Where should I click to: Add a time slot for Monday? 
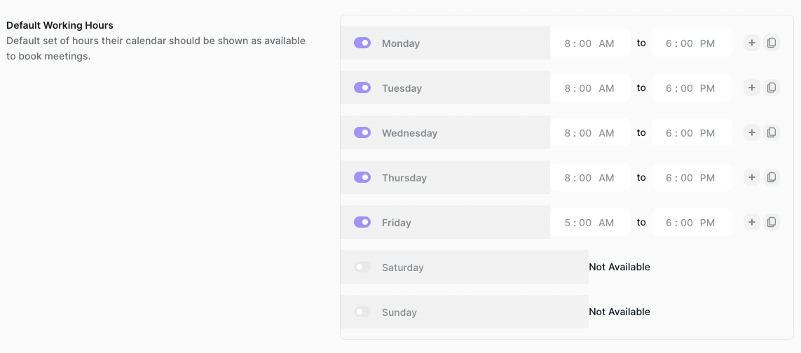point(751,43)
